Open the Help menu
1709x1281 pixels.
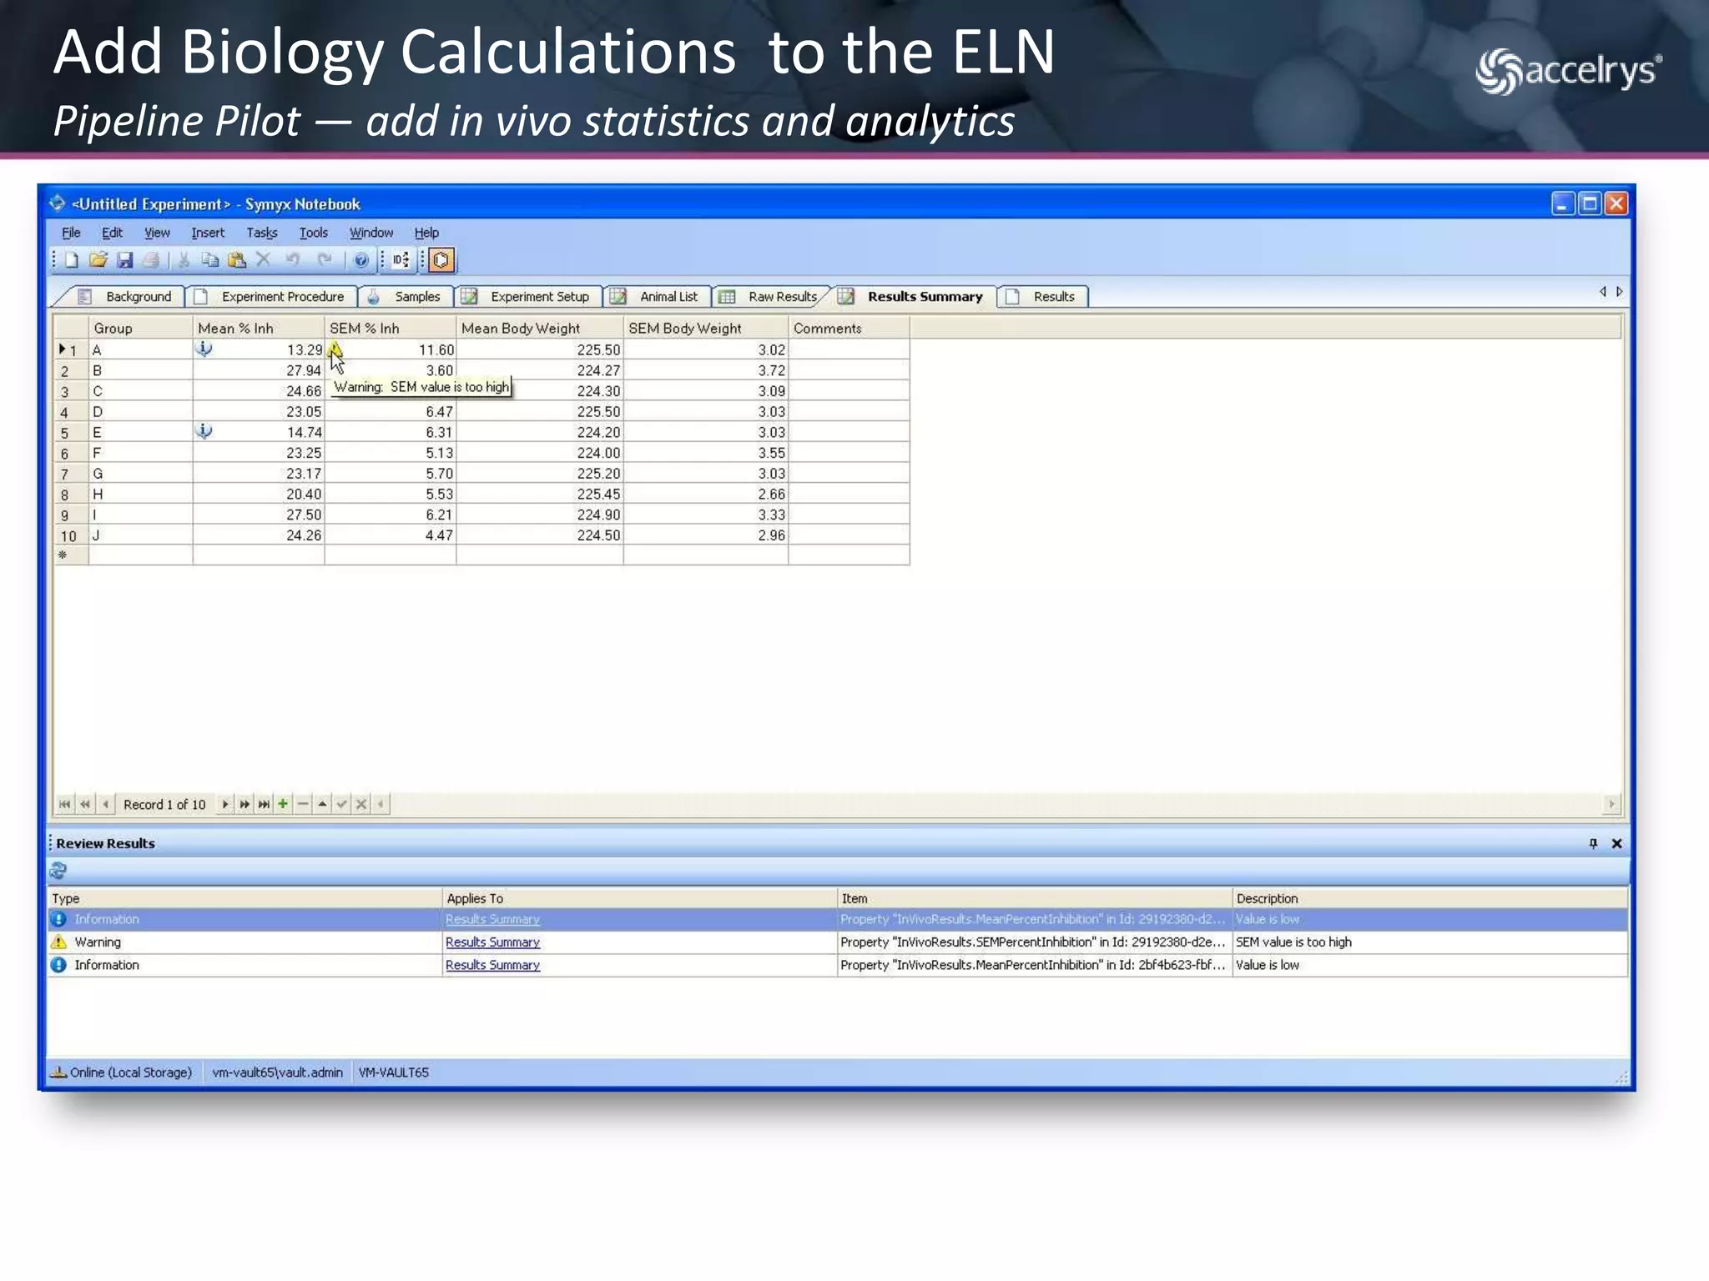[426, 233]
